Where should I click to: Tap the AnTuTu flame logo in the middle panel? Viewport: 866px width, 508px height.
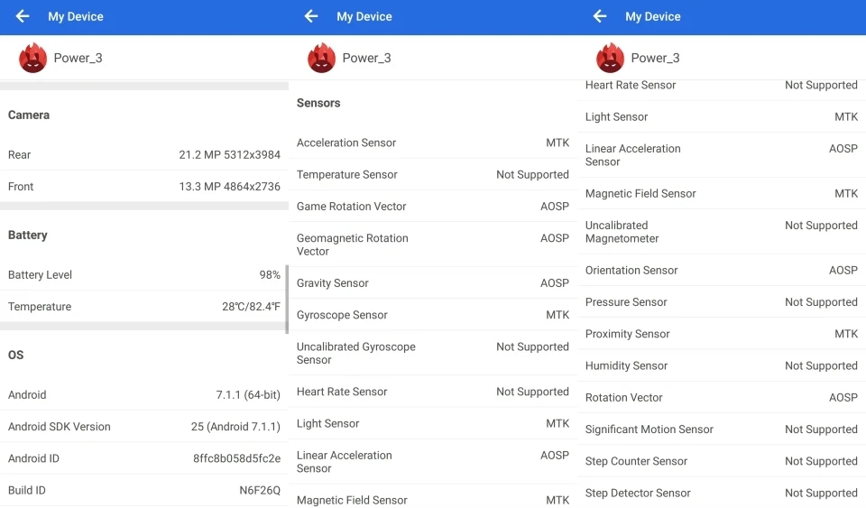click(321, 58)
